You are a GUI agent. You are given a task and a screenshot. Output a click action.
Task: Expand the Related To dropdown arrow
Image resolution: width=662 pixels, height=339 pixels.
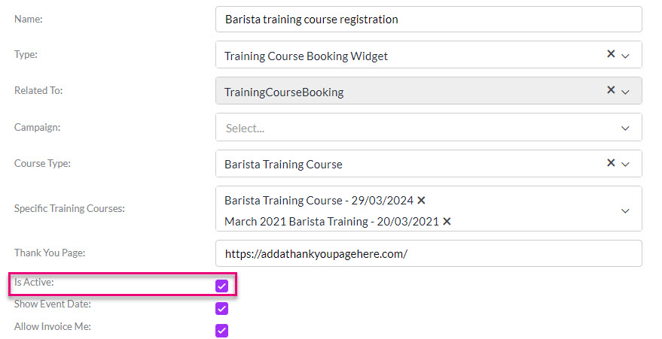(x=625, y=92)
